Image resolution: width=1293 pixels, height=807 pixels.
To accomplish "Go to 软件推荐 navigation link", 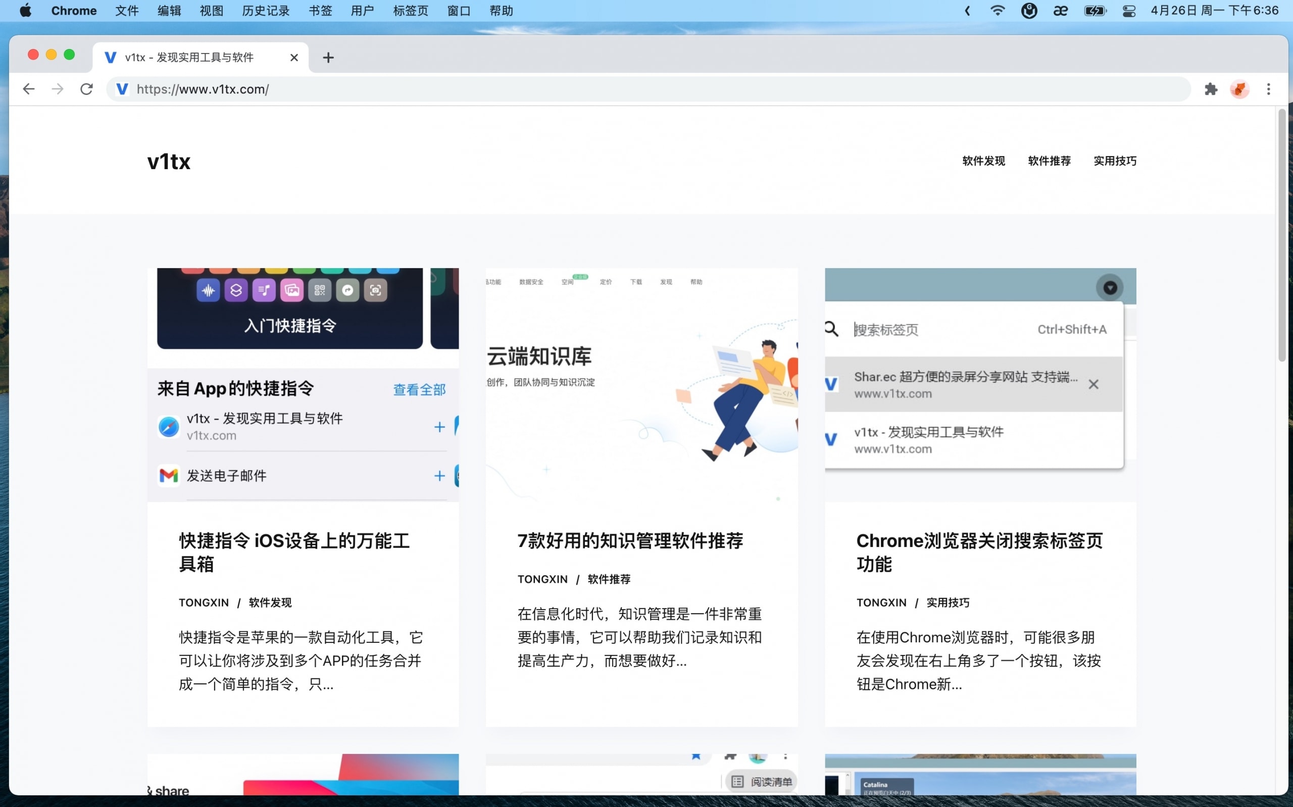I will [1049, 161].
